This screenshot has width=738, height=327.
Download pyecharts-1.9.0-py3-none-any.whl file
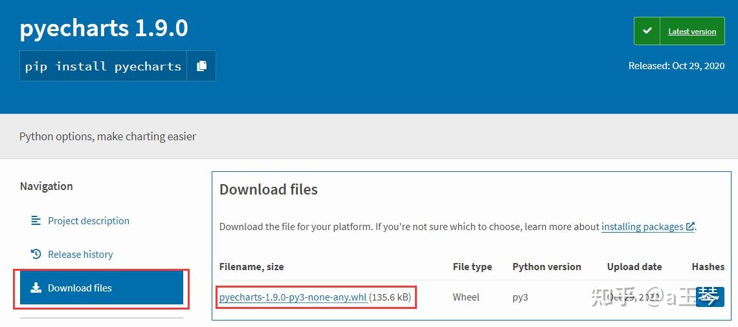pos(293,297)
